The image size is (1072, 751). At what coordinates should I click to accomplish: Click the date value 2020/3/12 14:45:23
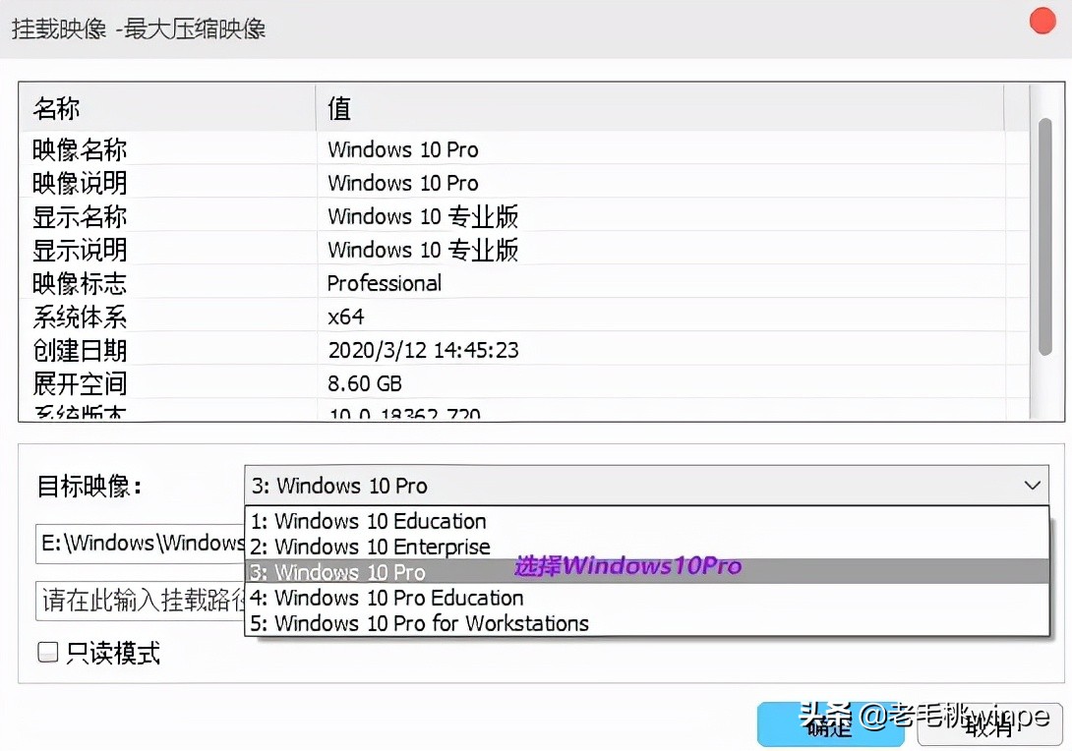pos(423,351)
